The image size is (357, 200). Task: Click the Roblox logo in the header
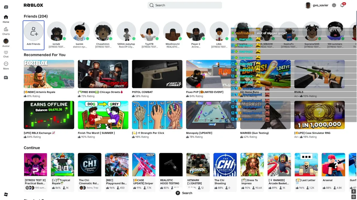pos(33,5)
